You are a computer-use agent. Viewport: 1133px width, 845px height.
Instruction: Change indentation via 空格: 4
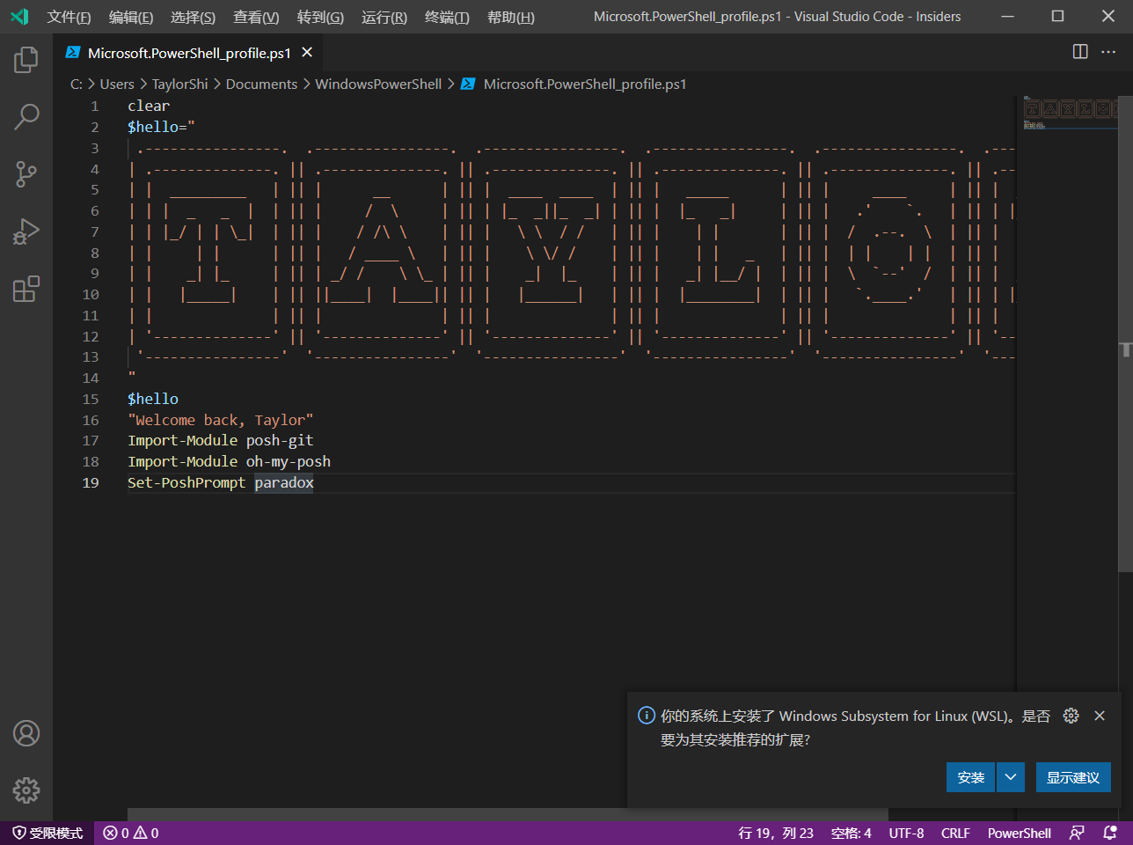(x=852, y=833)
